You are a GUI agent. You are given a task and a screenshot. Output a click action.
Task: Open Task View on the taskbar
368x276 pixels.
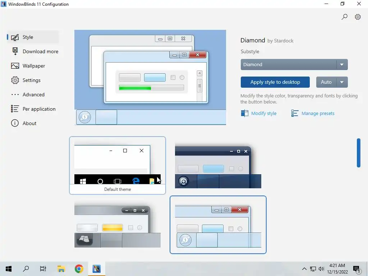(43, 269)
